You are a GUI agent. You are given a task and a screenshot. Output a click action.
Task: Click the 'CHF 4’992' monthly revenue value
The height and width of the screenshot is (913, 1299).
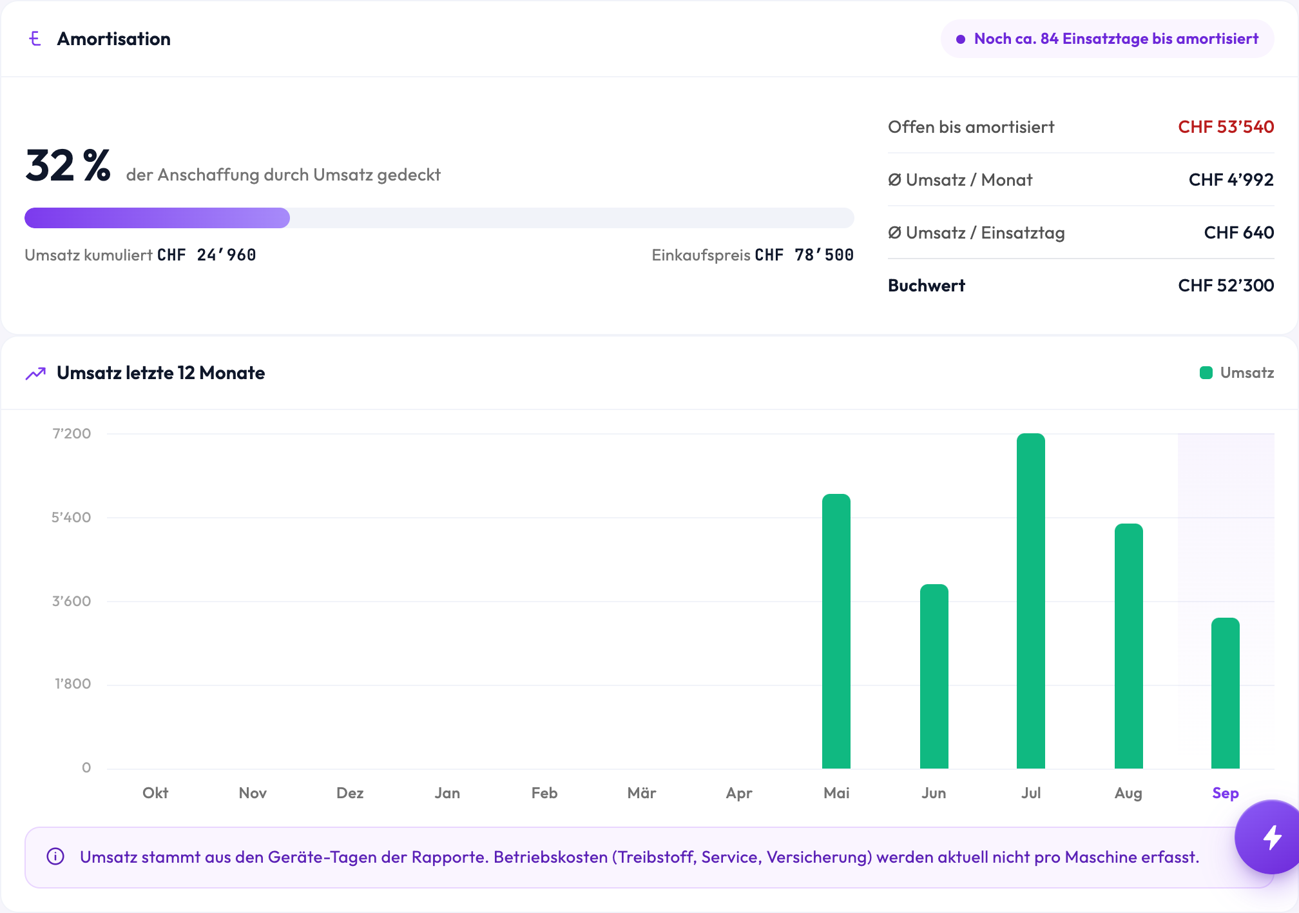(1231, 180)
